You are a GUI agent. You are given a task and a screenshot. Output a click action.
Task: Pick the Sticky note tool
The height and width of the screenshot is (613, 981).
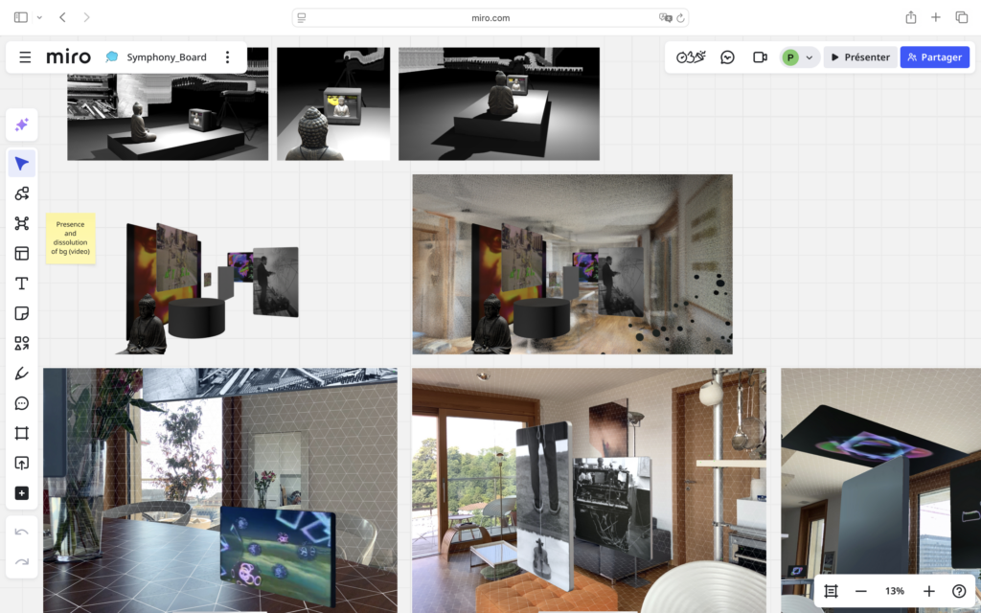pos(21,313)
